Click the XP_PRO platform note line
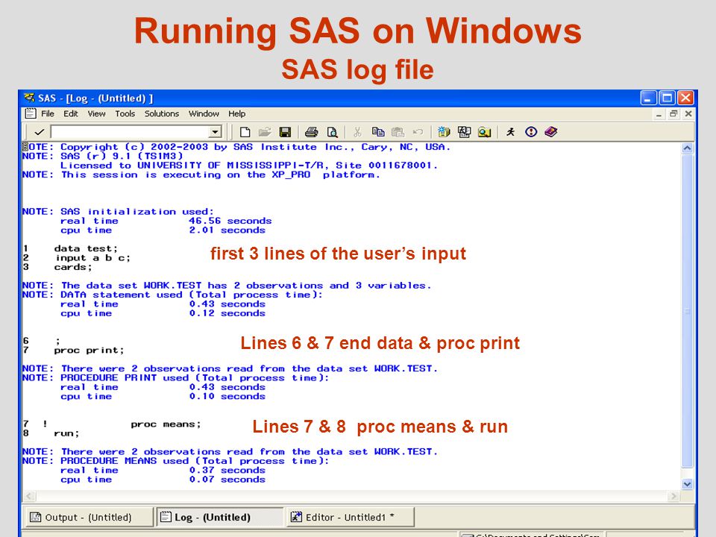716x537 pixels. (x=201, y=175)
